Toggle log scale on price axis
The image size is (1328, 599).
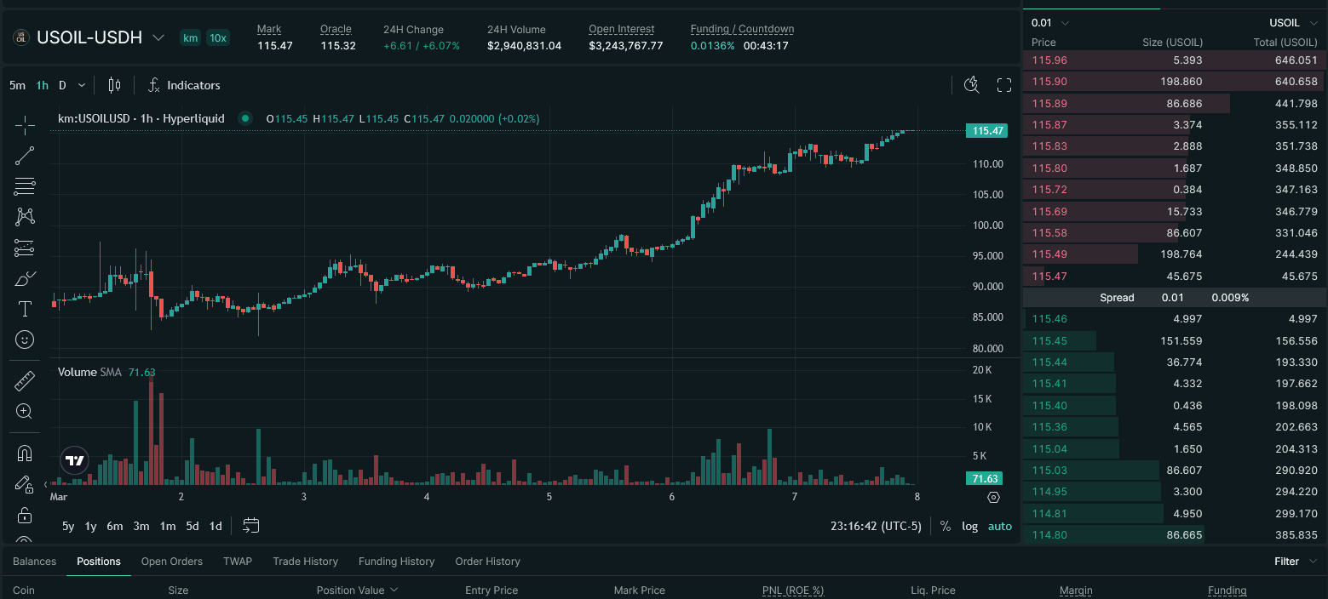tap(970, 526)
